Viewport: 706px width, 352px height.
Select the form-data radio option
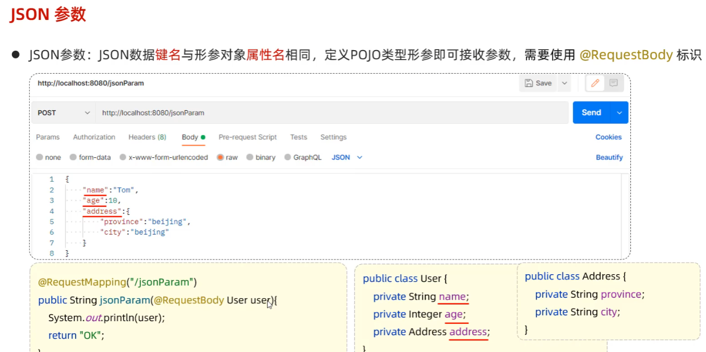pos(73,157)
